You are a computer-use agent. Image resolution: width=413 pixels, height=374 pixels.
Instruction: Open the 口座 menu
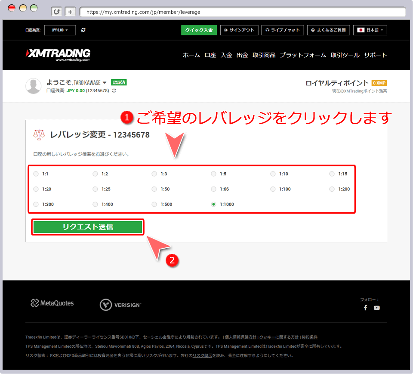pos(210,55)
